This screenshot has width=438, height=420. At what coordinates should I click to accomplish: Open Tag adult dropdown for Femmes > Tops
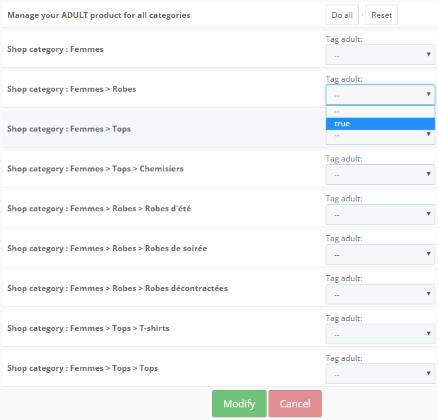[x=380, y=138]
